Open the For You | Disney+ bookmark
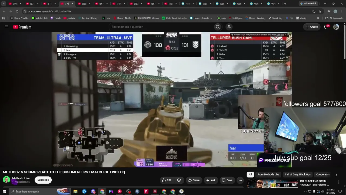Image resolution: width=346 pixels, height=195 pixels. tap(88, 18)
